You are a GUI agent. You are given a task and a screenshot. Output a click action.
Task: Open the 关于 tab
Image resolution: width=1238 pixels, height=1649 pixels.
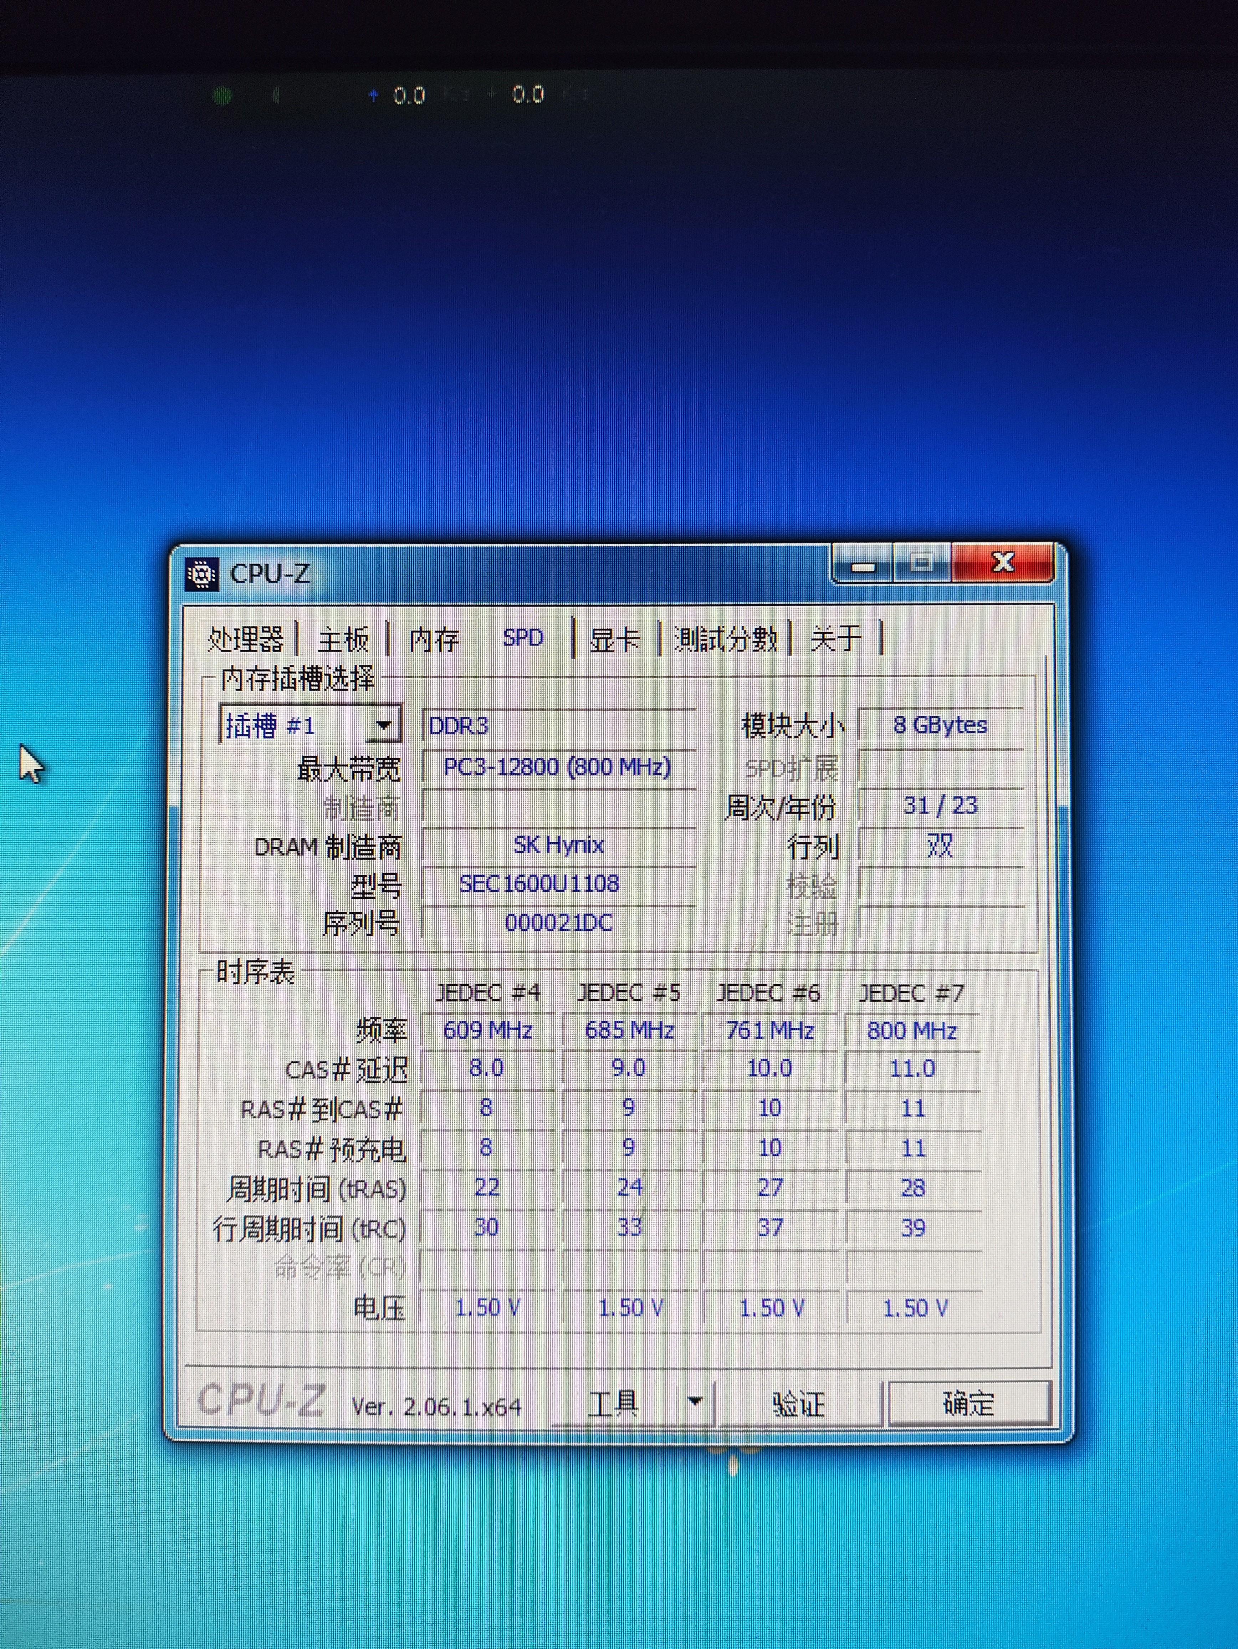click(835, 639)
